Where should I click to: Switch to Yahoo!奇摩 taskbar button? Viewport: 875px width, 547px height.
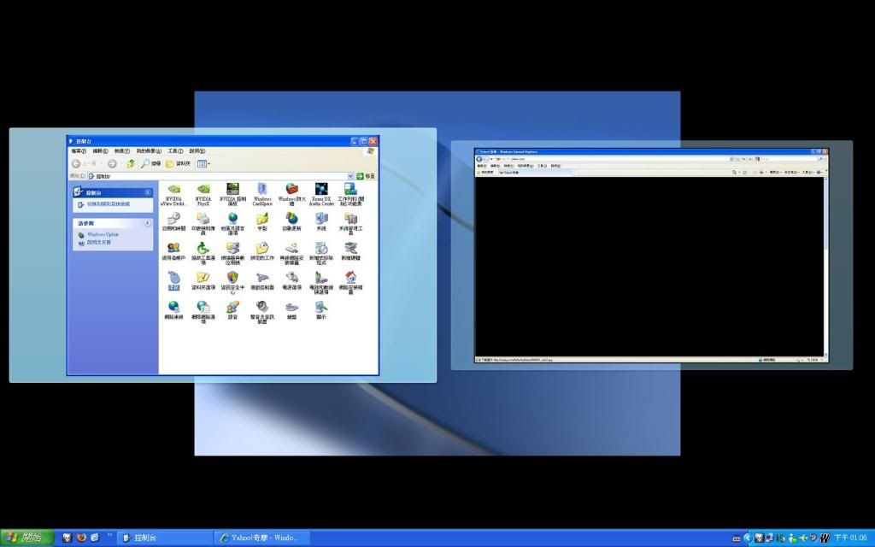tap(261, 538)
